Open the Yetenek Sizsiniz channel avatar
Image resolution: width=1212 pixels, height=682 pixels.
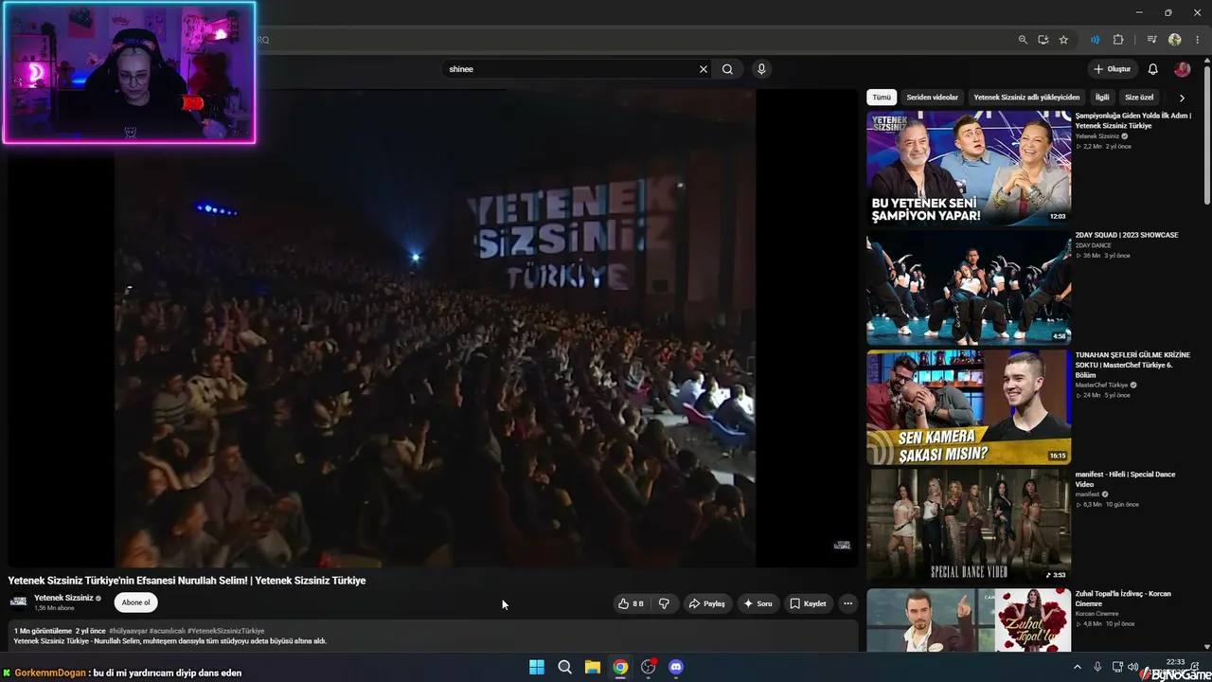click(18, 601)
